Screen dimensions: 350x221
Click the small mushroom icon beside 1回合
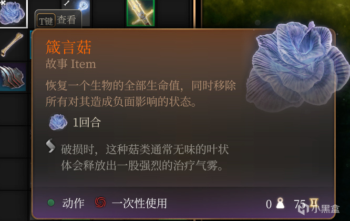pyautogui.click(x=58, y=122)
